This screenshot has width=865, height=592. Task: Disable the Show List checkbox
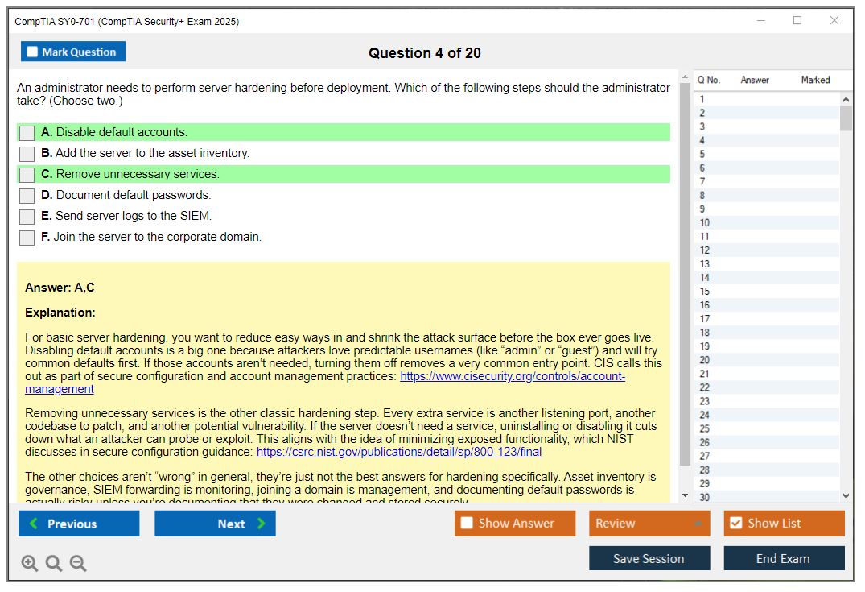click(x=735, y=524)
